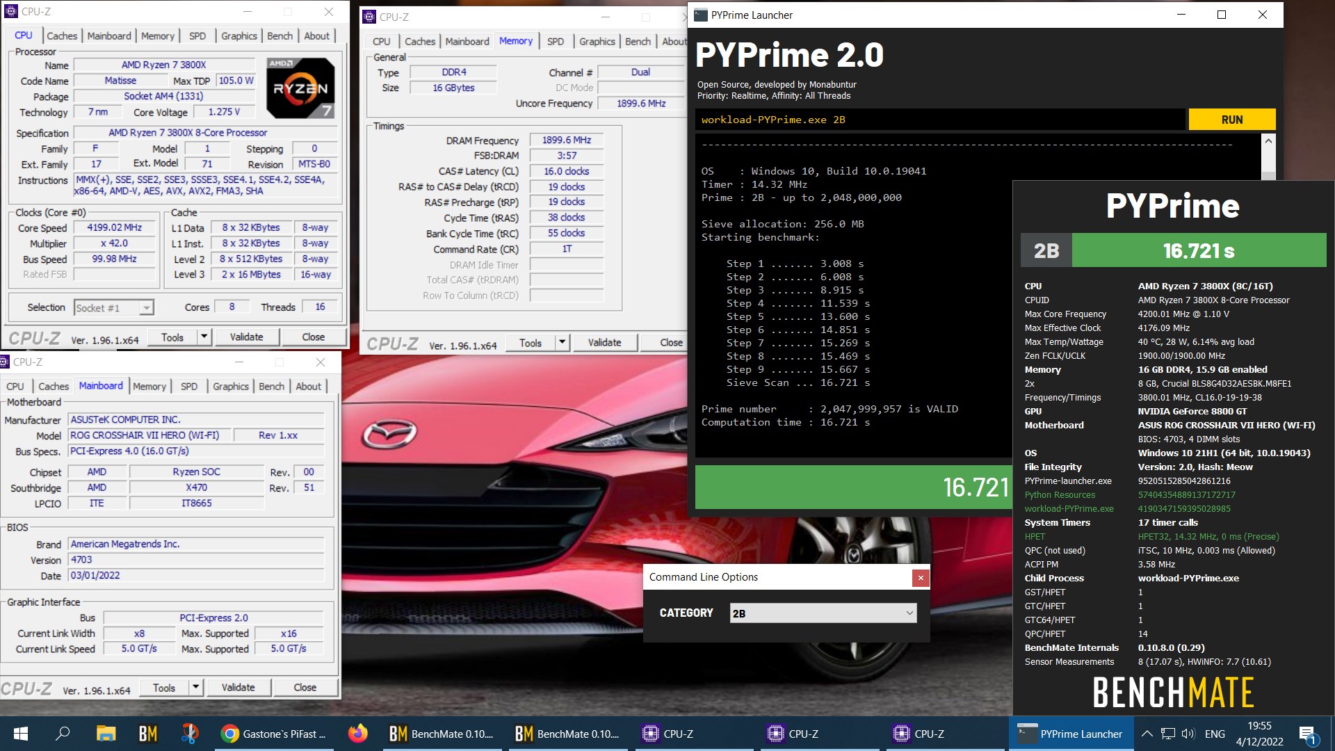The width and height of the screenshot is (1335, 751).
Task: Expand the CATEGORY 2B dropdown
Action: pos(823,613)
